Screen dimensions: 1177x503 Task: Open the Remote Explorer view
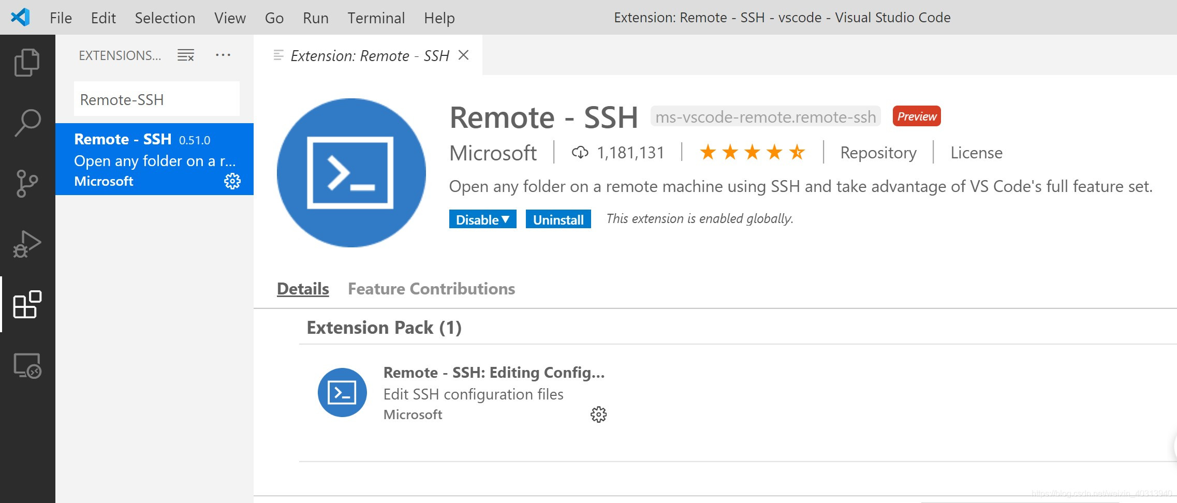point(27,365)
